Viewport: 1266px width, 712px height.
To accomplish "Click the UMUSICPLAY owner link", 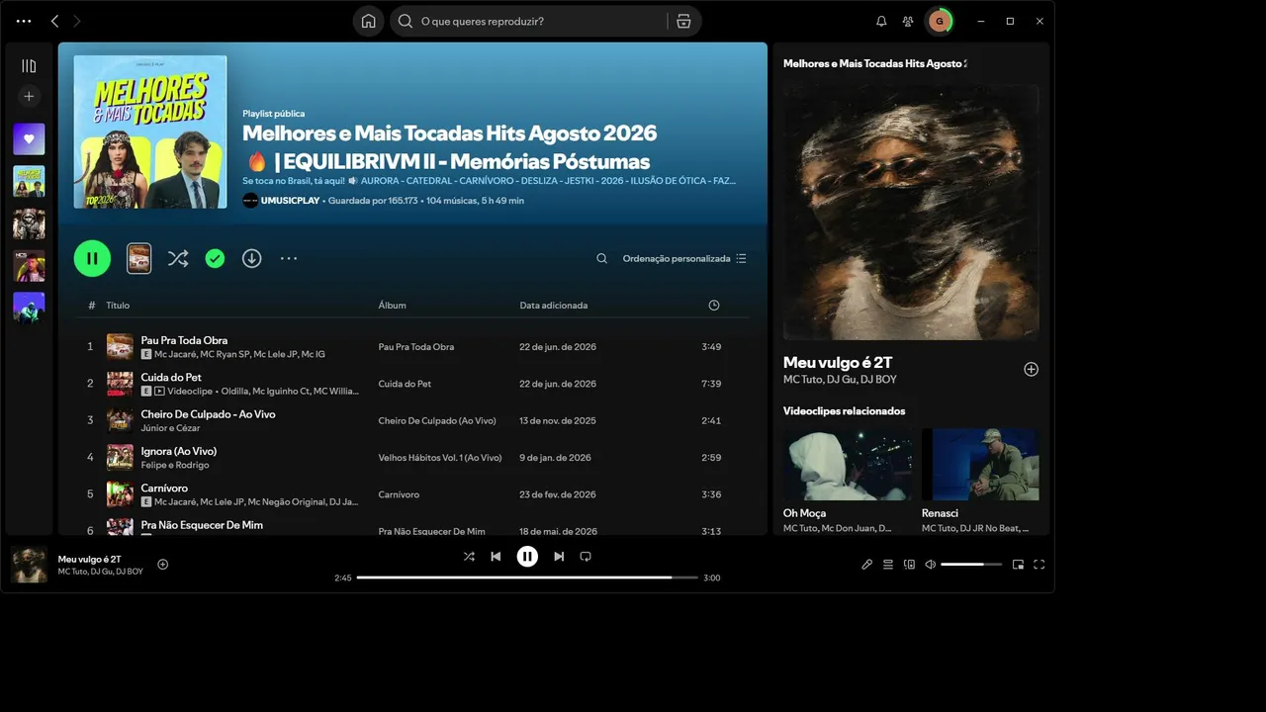I will click(290, 201).
